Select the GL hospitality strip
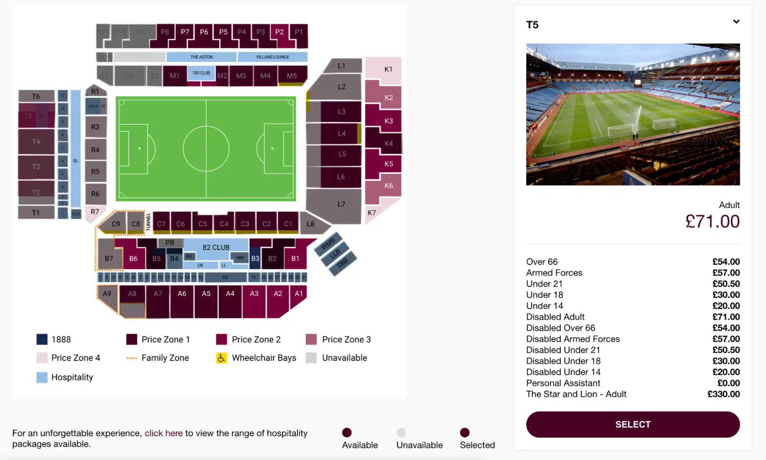The width and height of the screenshot is (766, 460). point(75,161)
